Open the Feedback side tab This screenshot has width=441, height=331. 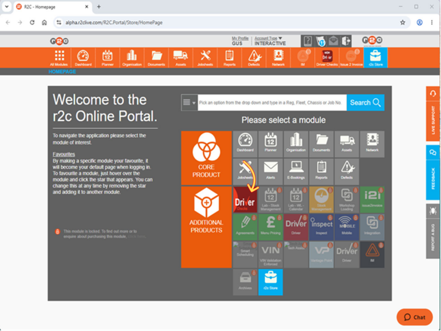tap(433, 172)
